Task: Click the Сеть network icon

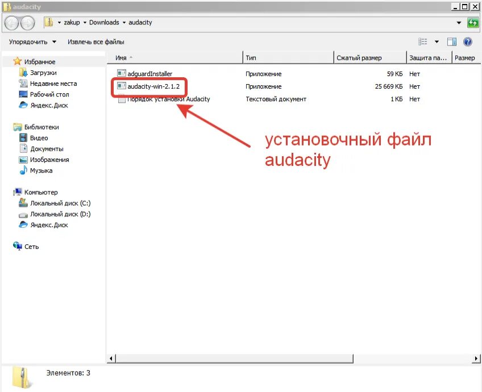Action: tap(17, 246)
